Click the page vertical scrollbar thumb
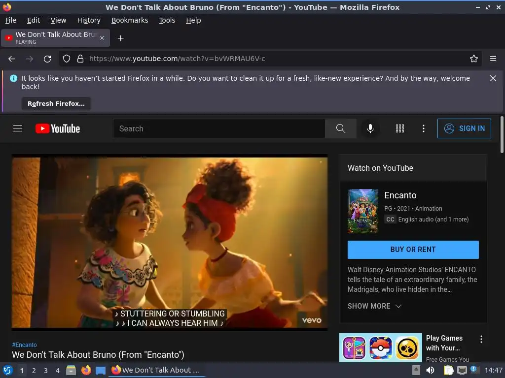 click(x=502, y=134)
